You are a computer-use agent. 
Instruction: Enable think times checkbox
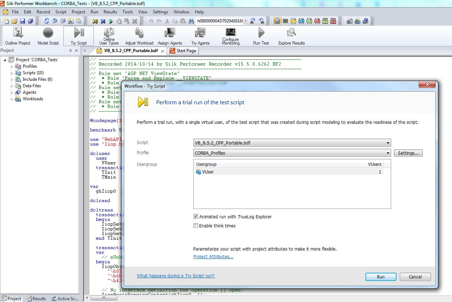tap(196, 226)
